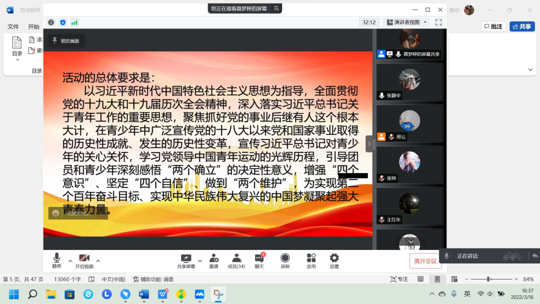Start recording the meeting
The height and width of the screenshot is (304, 540).
285,260
